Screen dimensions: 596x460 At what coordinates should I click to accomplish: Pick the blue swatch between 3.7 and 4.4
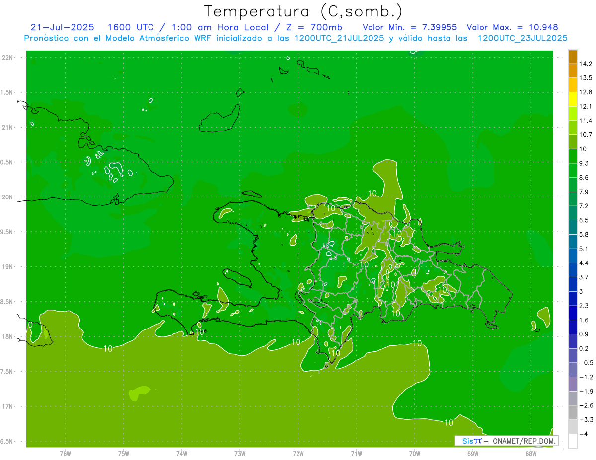coord(573,270)
